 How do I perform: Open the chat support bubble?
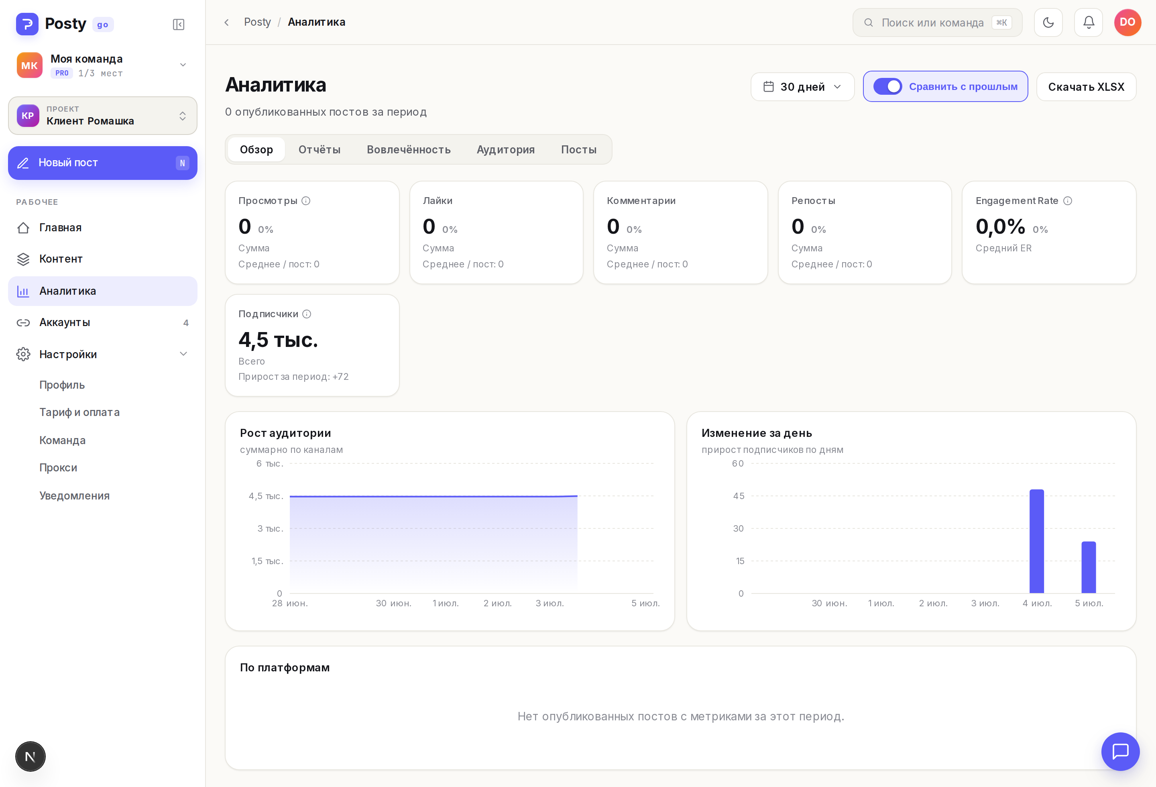(x=1120, y=751)
